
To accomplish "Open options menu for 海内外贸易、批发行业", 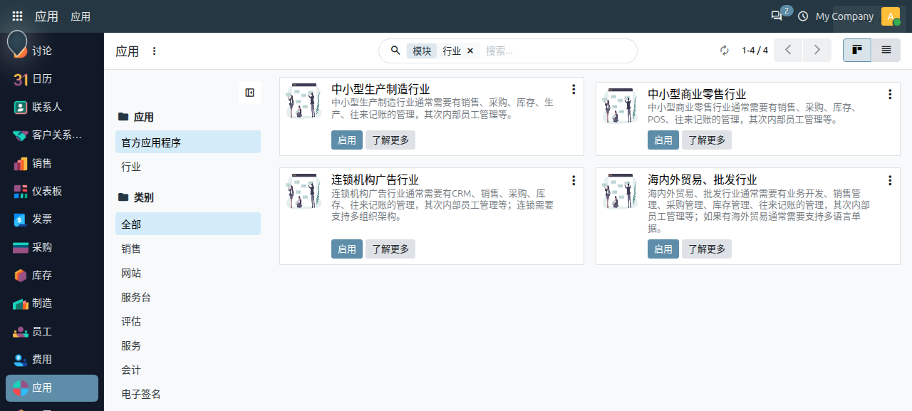I will 890,180.
